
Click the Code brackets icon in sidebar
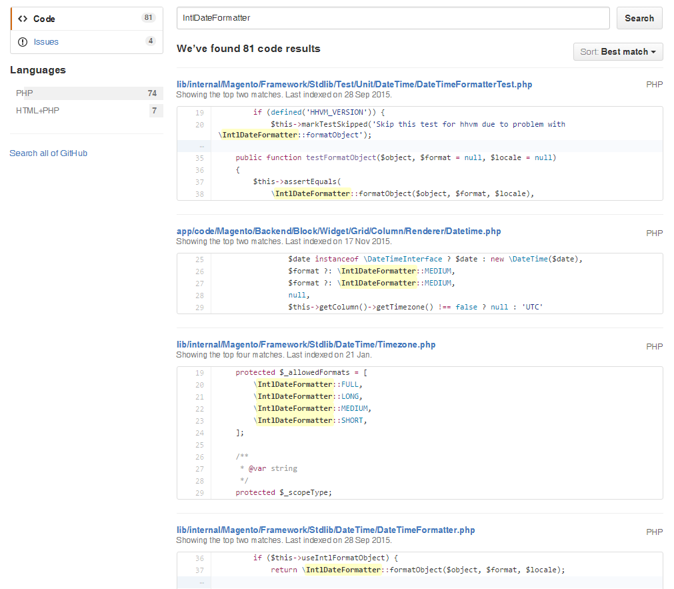(23, 19)
